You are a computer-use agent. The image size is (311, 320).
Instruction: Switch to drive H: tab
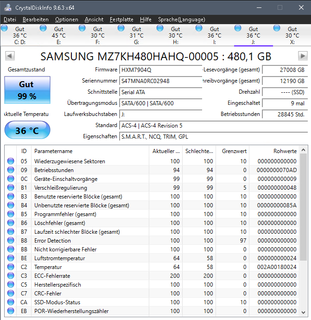click(175, 35)
